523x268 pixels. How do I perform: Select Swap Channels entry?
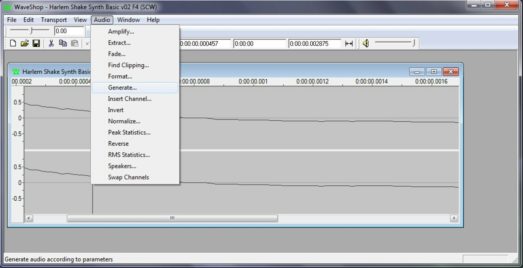click(x=135, y=177)
